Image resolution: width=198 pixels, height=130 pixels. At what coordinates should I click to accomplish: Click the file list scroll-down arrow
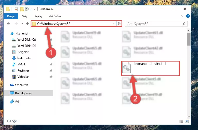click(x=188, y=117)
